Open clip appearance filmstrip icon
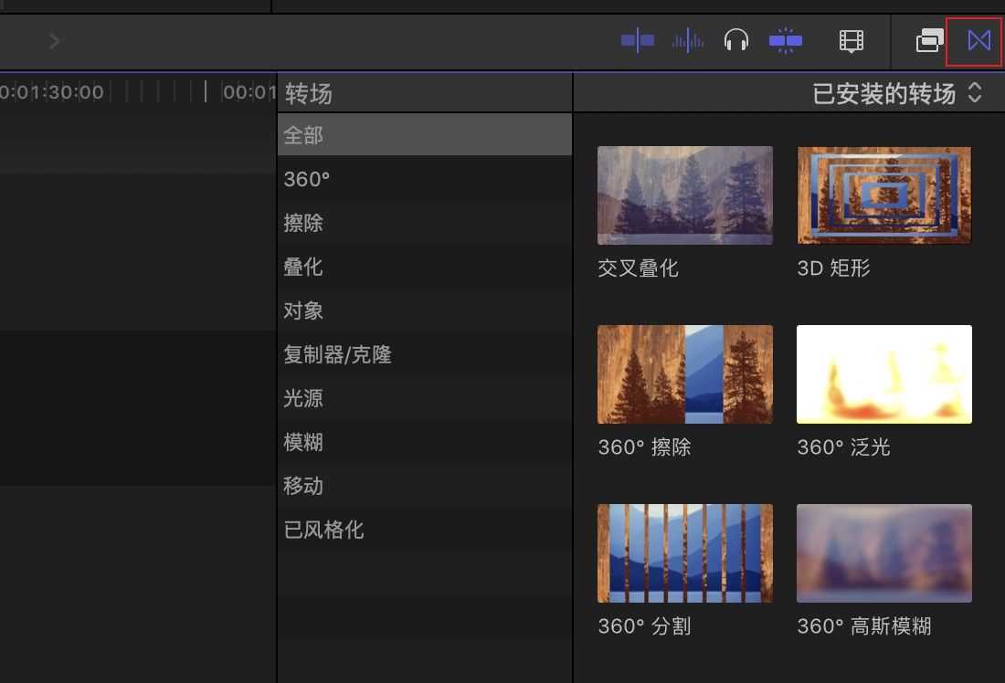 tap(852, 41)
